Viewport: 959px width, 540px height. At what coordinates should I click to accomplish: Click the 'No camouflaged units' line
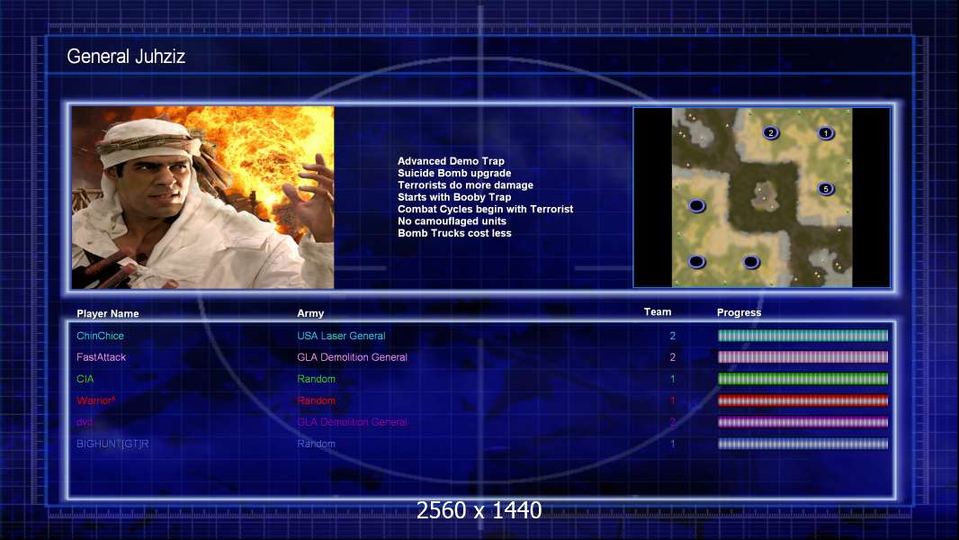click(452, 220)
